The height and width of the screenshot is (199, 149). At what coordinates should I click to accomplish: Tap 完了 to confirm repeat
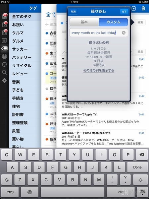[x=124, y=12]
